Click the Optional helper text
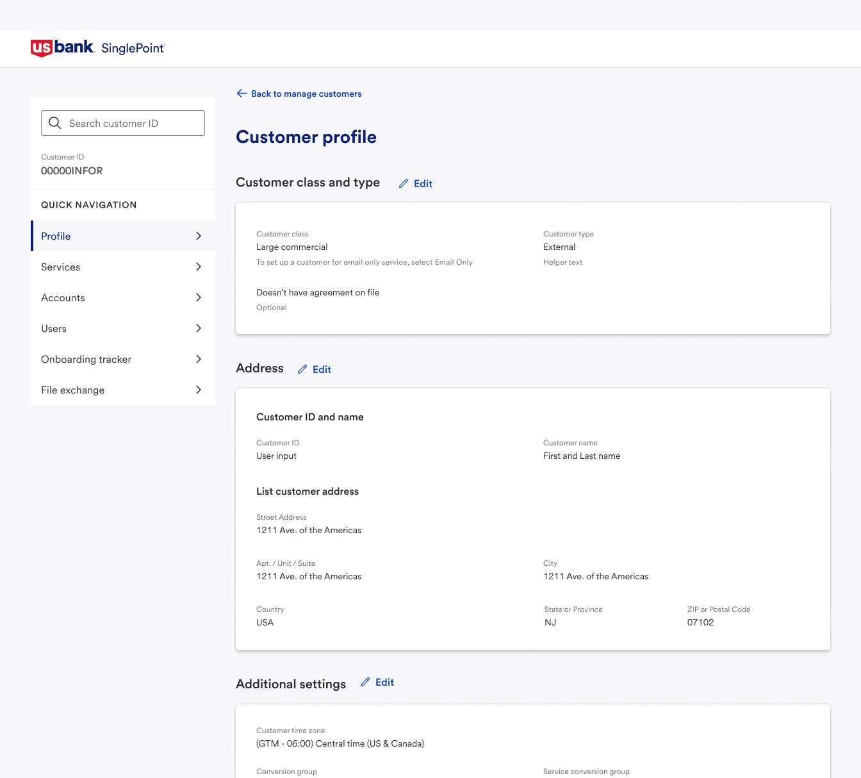This screenshot has width=861, height=778. (x=272, y=308)
